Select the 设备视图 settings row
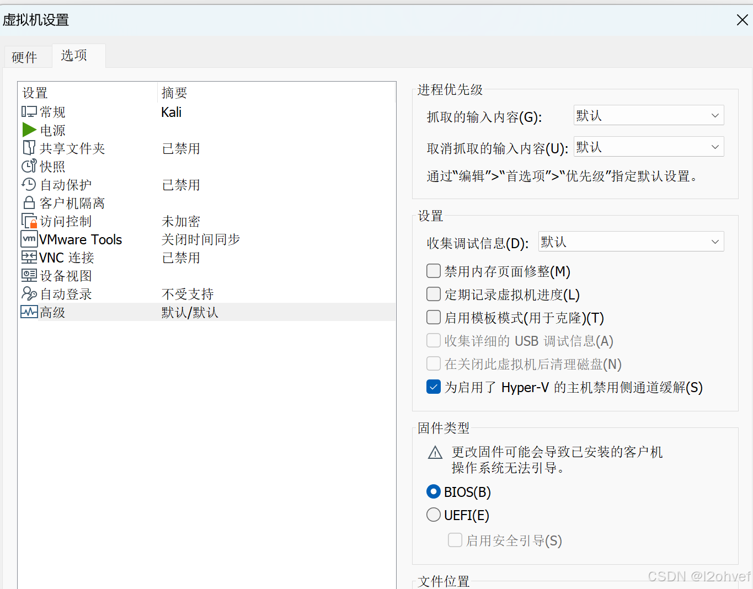This screenshot has height=589, width=753. tap(207, 276)
